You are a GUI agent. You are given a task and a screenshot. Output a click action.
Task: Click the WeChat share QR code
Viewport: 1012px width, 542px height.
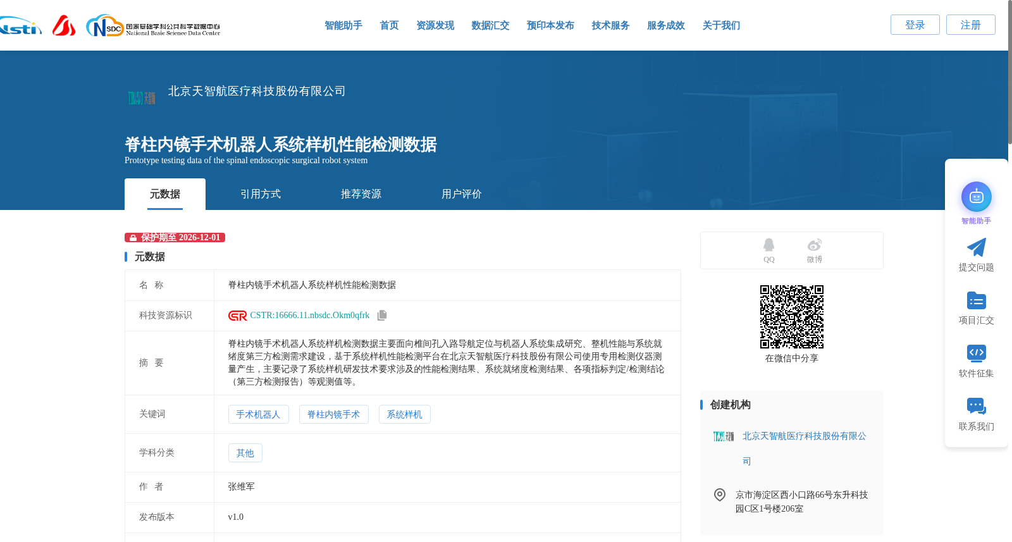click(792, 317)
